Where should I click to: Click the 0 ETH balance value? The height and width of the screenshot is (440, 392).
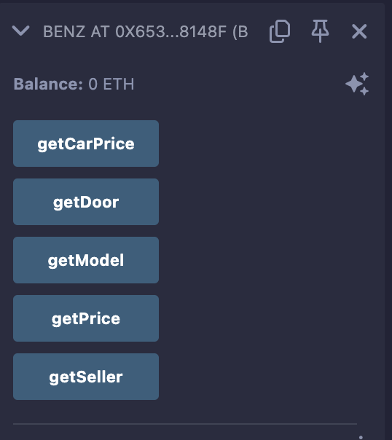[x=111, y=84]
